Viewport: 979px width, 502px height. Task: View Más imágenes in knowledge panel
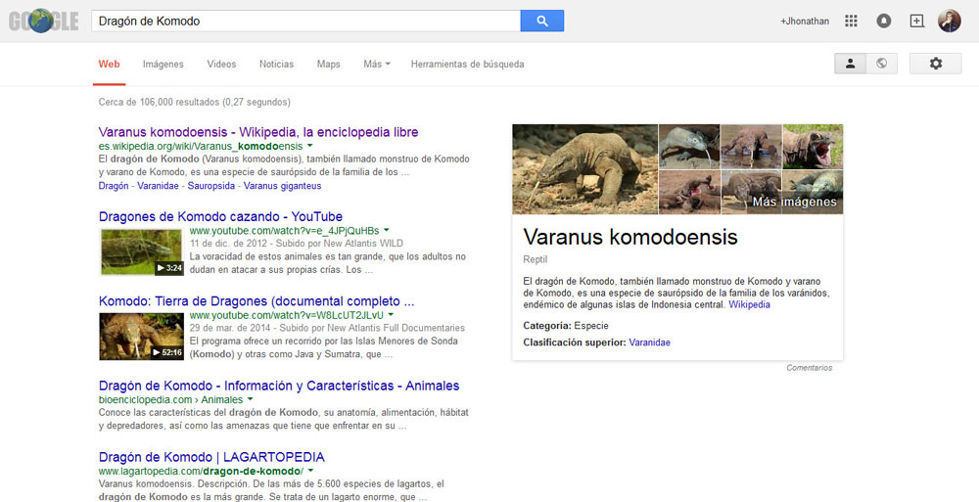pyautogui.click(x=794, y=202)
